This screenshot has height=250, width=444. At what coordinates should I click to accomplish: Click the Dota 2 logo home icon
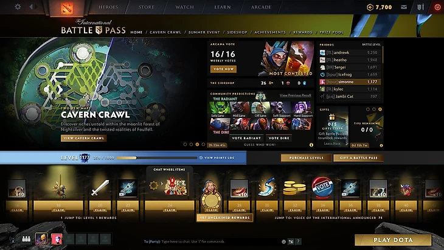point(67,8)
